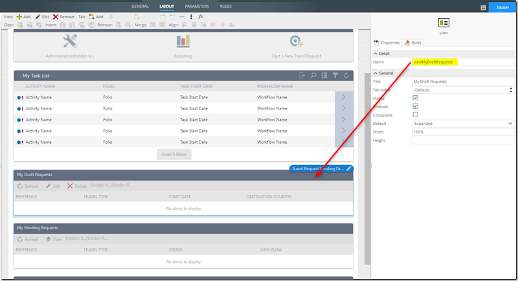Image resolution: width=518 pixels, height=281 pixels.
Task: Add a new tab using Tab Add
Action: coord(96,16)
